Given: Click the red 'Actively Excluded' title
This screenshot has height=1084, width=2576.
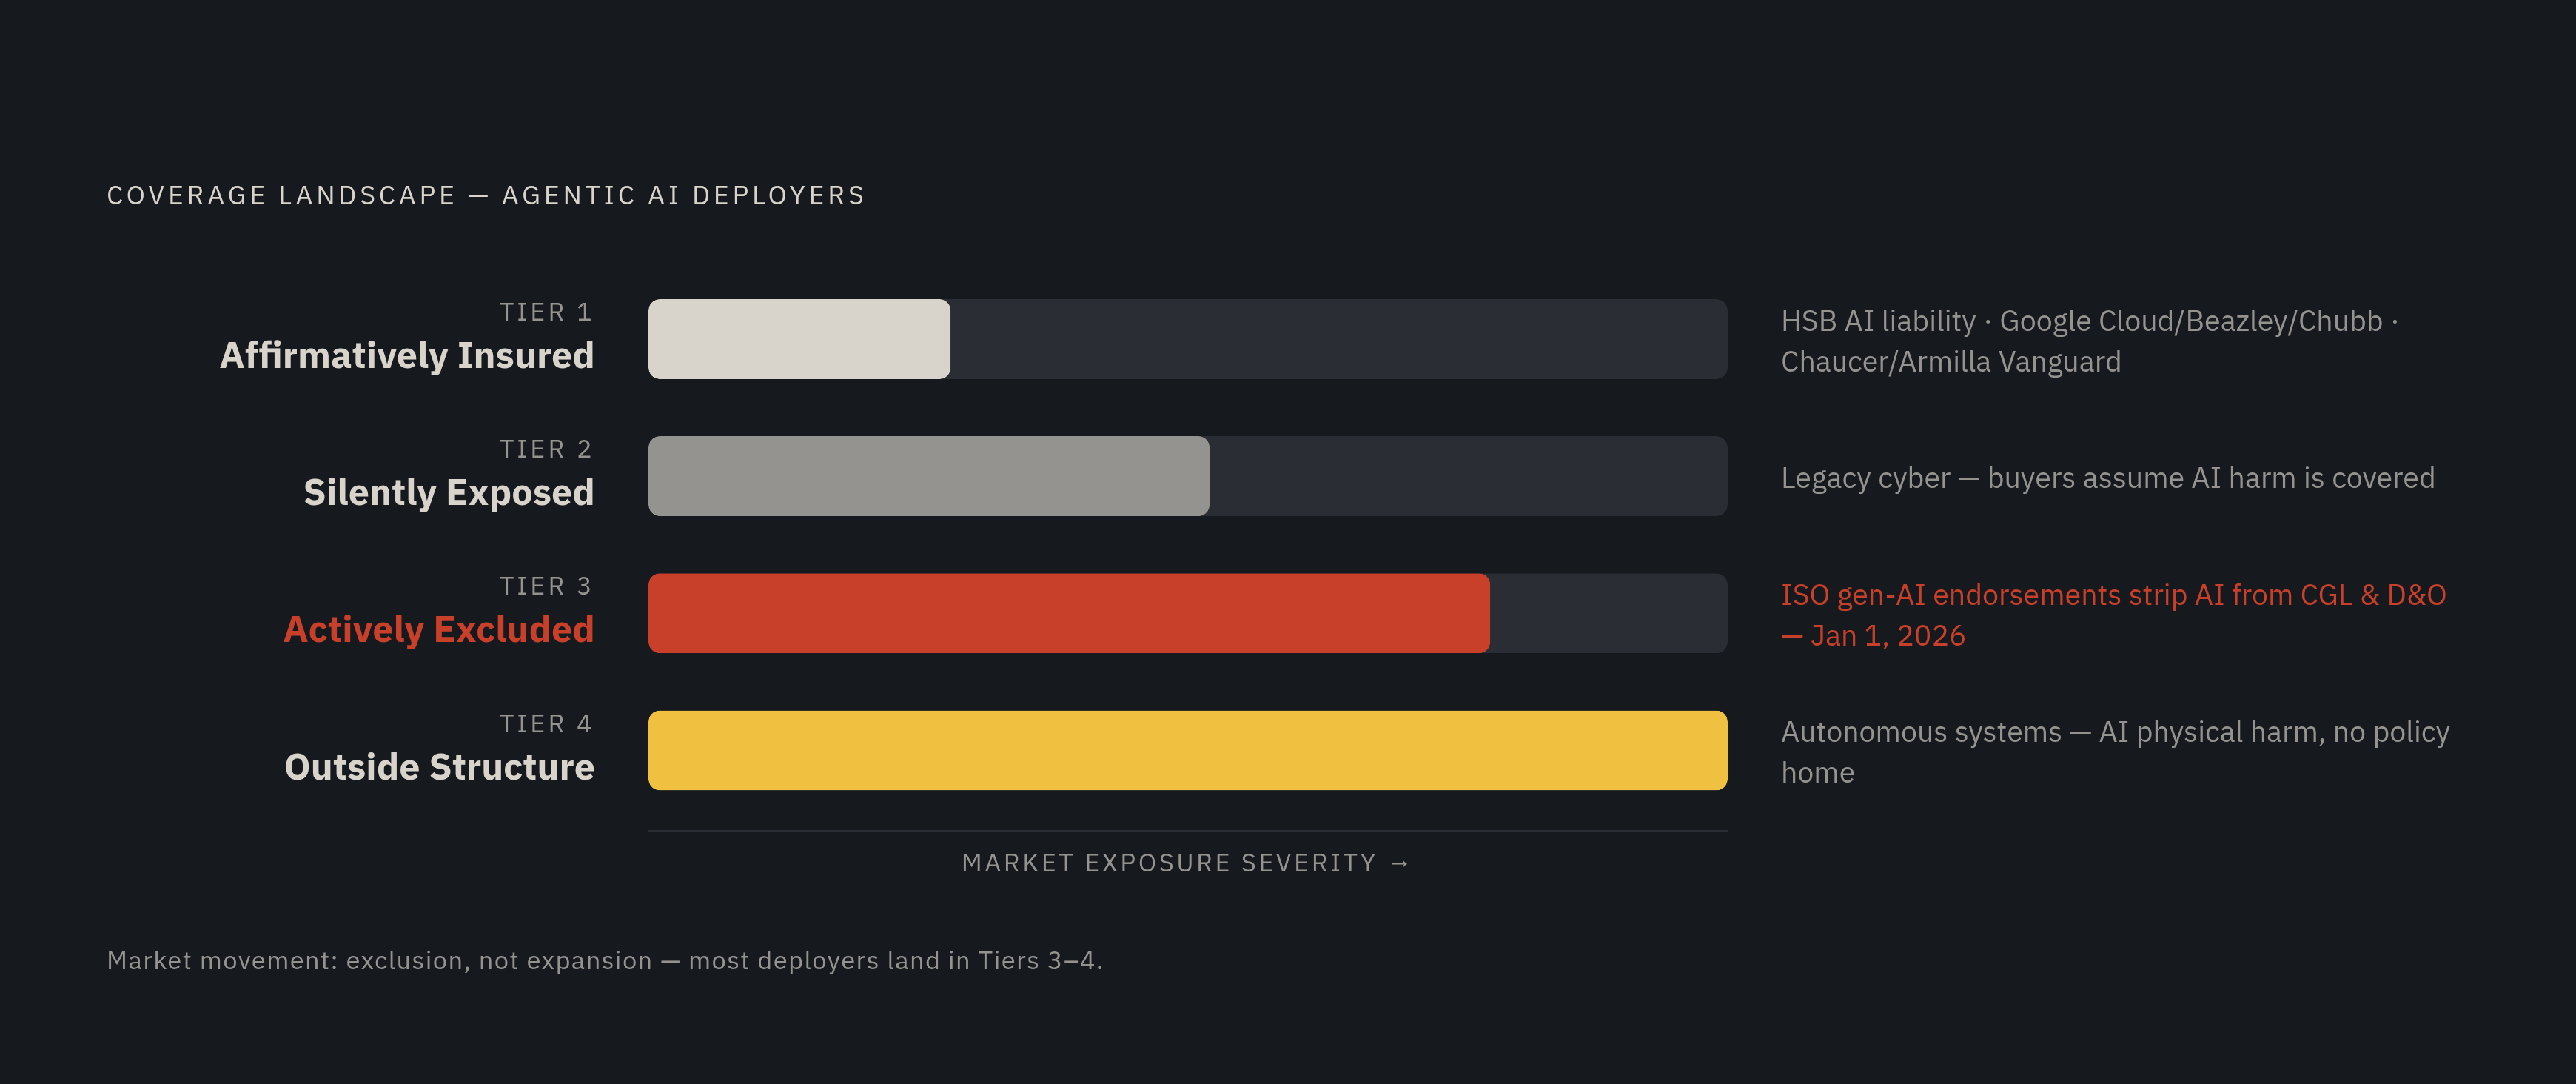Looking at the screenshot, I should click(439, 630).
